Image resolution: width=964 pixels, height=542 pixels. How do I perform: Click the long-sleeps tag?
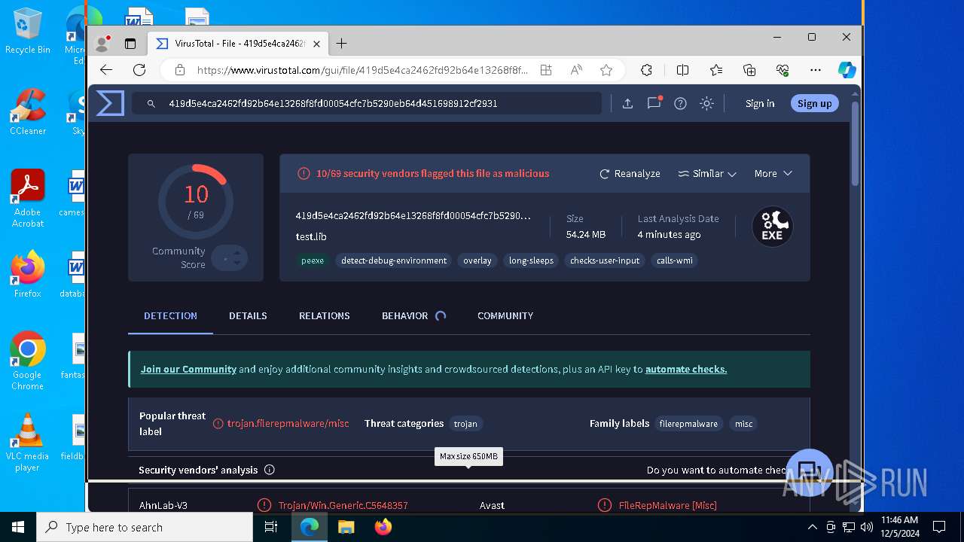tap(531, 260)
